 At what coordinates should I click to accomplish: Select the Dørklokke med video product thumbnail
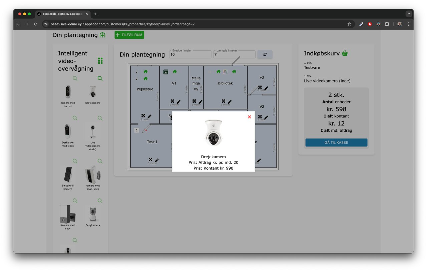67,131
